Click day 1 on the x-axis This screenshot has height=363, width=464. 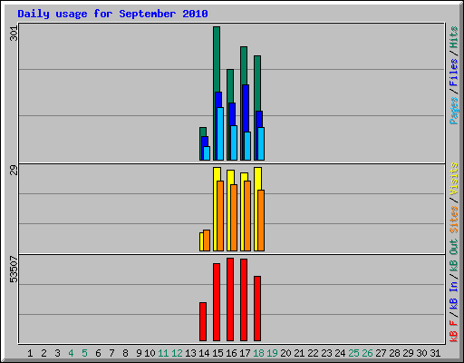pyautogui.click(x=30, y=353)
